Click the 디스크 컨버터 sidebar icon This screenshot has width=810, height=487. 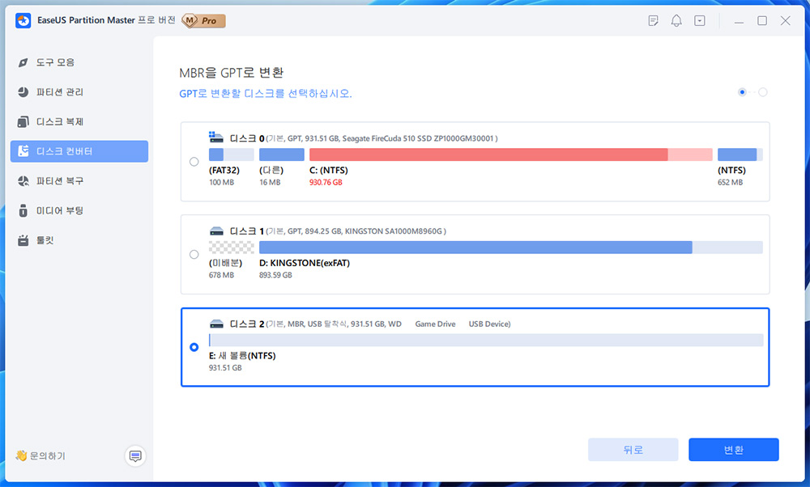tap(23, 151)
